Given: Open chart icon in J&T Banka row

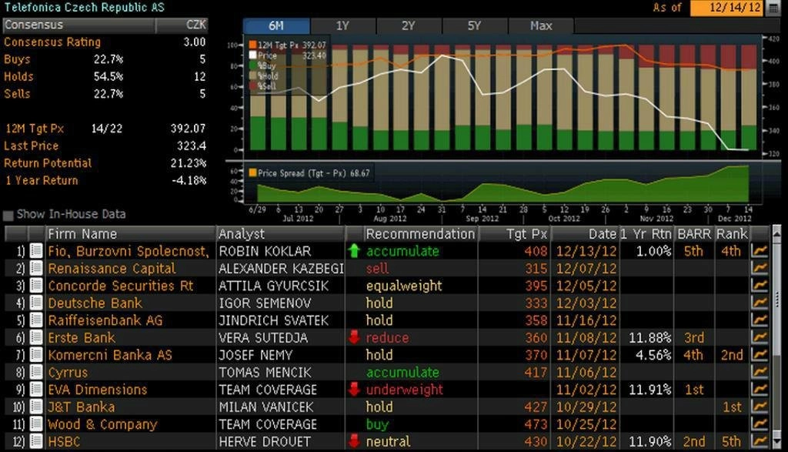Looking at the screenshot, I should click(x=760, y=407).
